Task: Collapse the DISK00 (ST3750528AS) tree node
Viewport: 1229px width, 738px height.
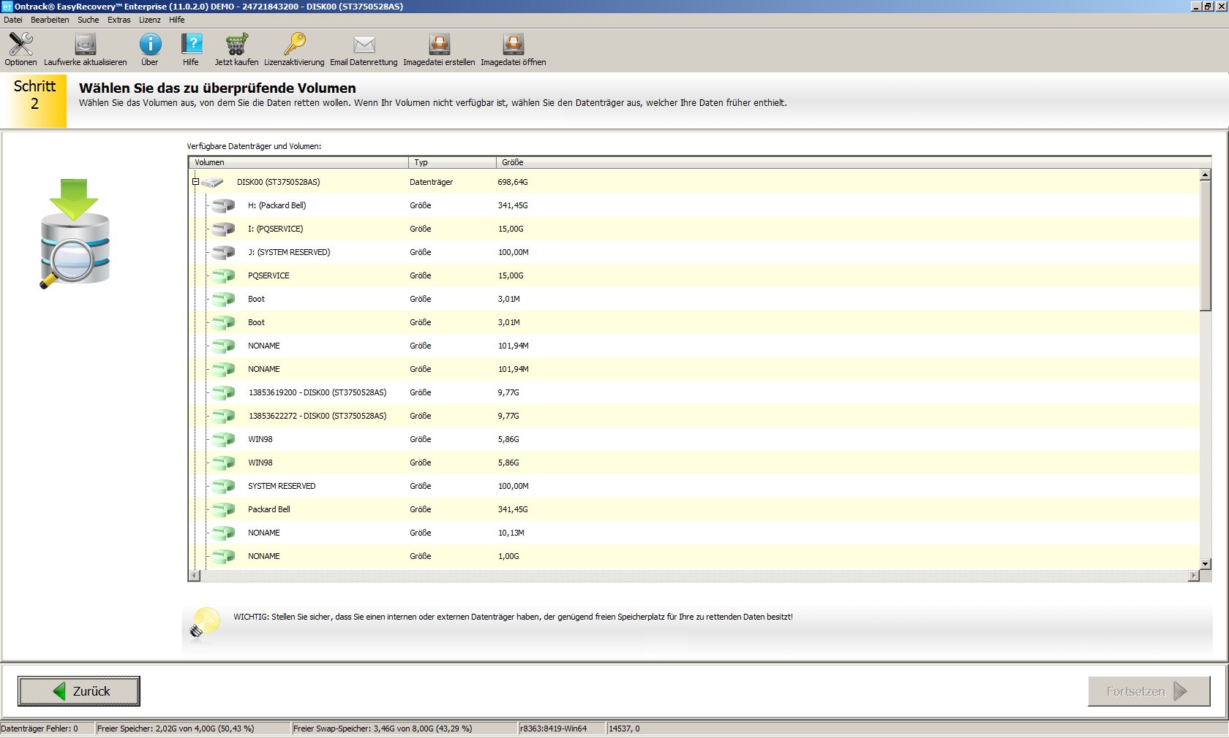Action: coord(195,182)
